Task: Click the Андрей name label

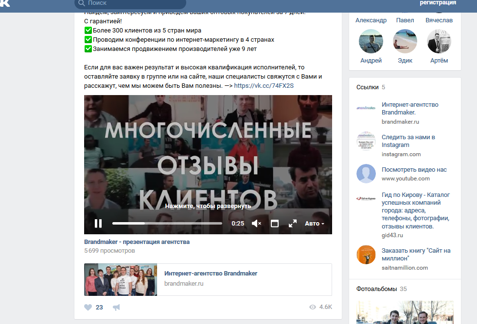Action: pyautogui.click(x=371, y=60)
